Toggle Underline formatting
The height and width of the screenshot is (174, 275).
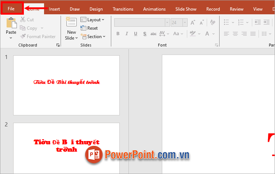(135, 34)
